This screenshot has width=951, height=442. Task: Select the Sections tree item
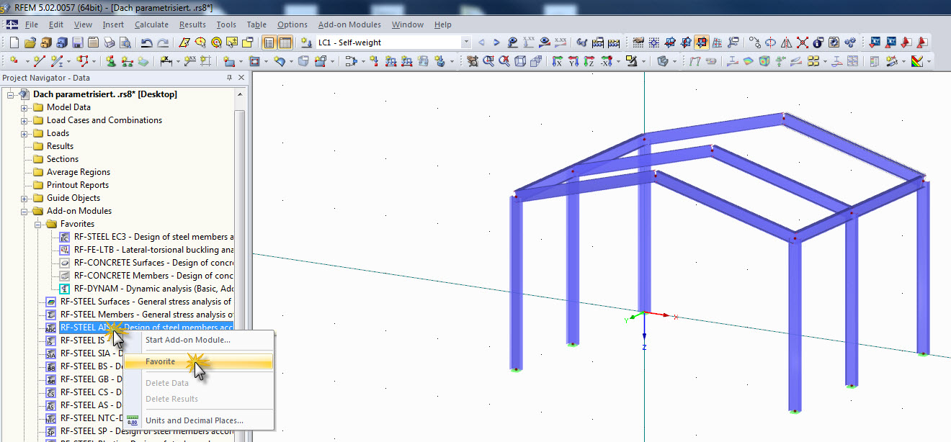[x=63, y=159]
